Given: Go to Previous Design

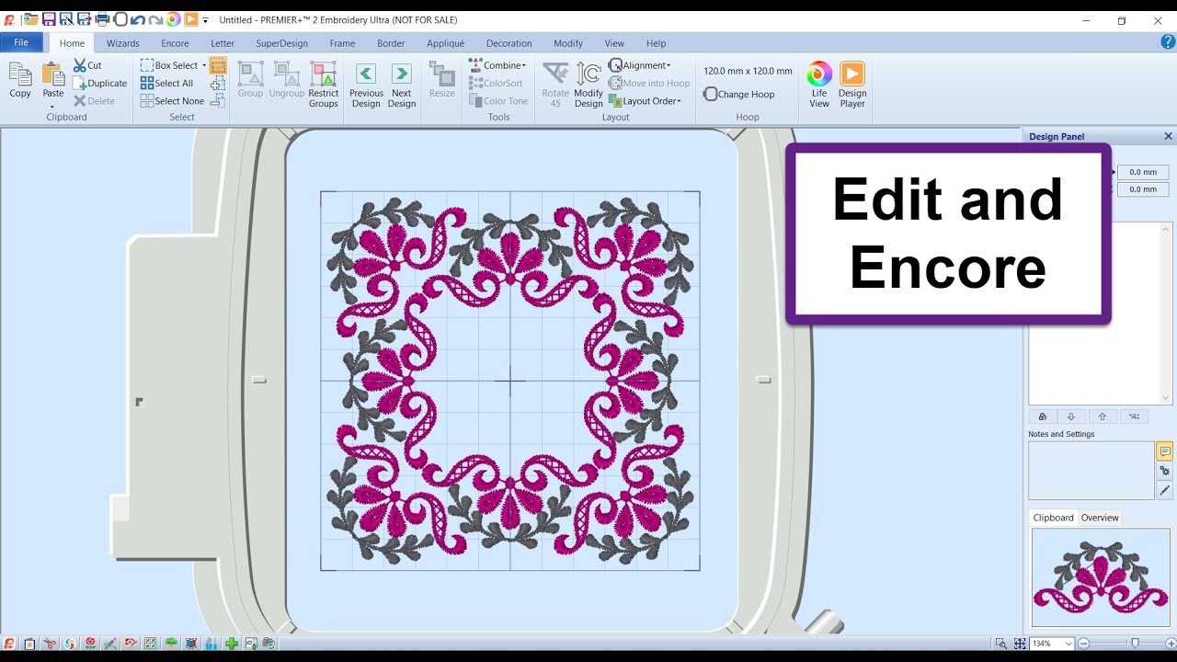Looking at the screenshot, I should 366,86.
